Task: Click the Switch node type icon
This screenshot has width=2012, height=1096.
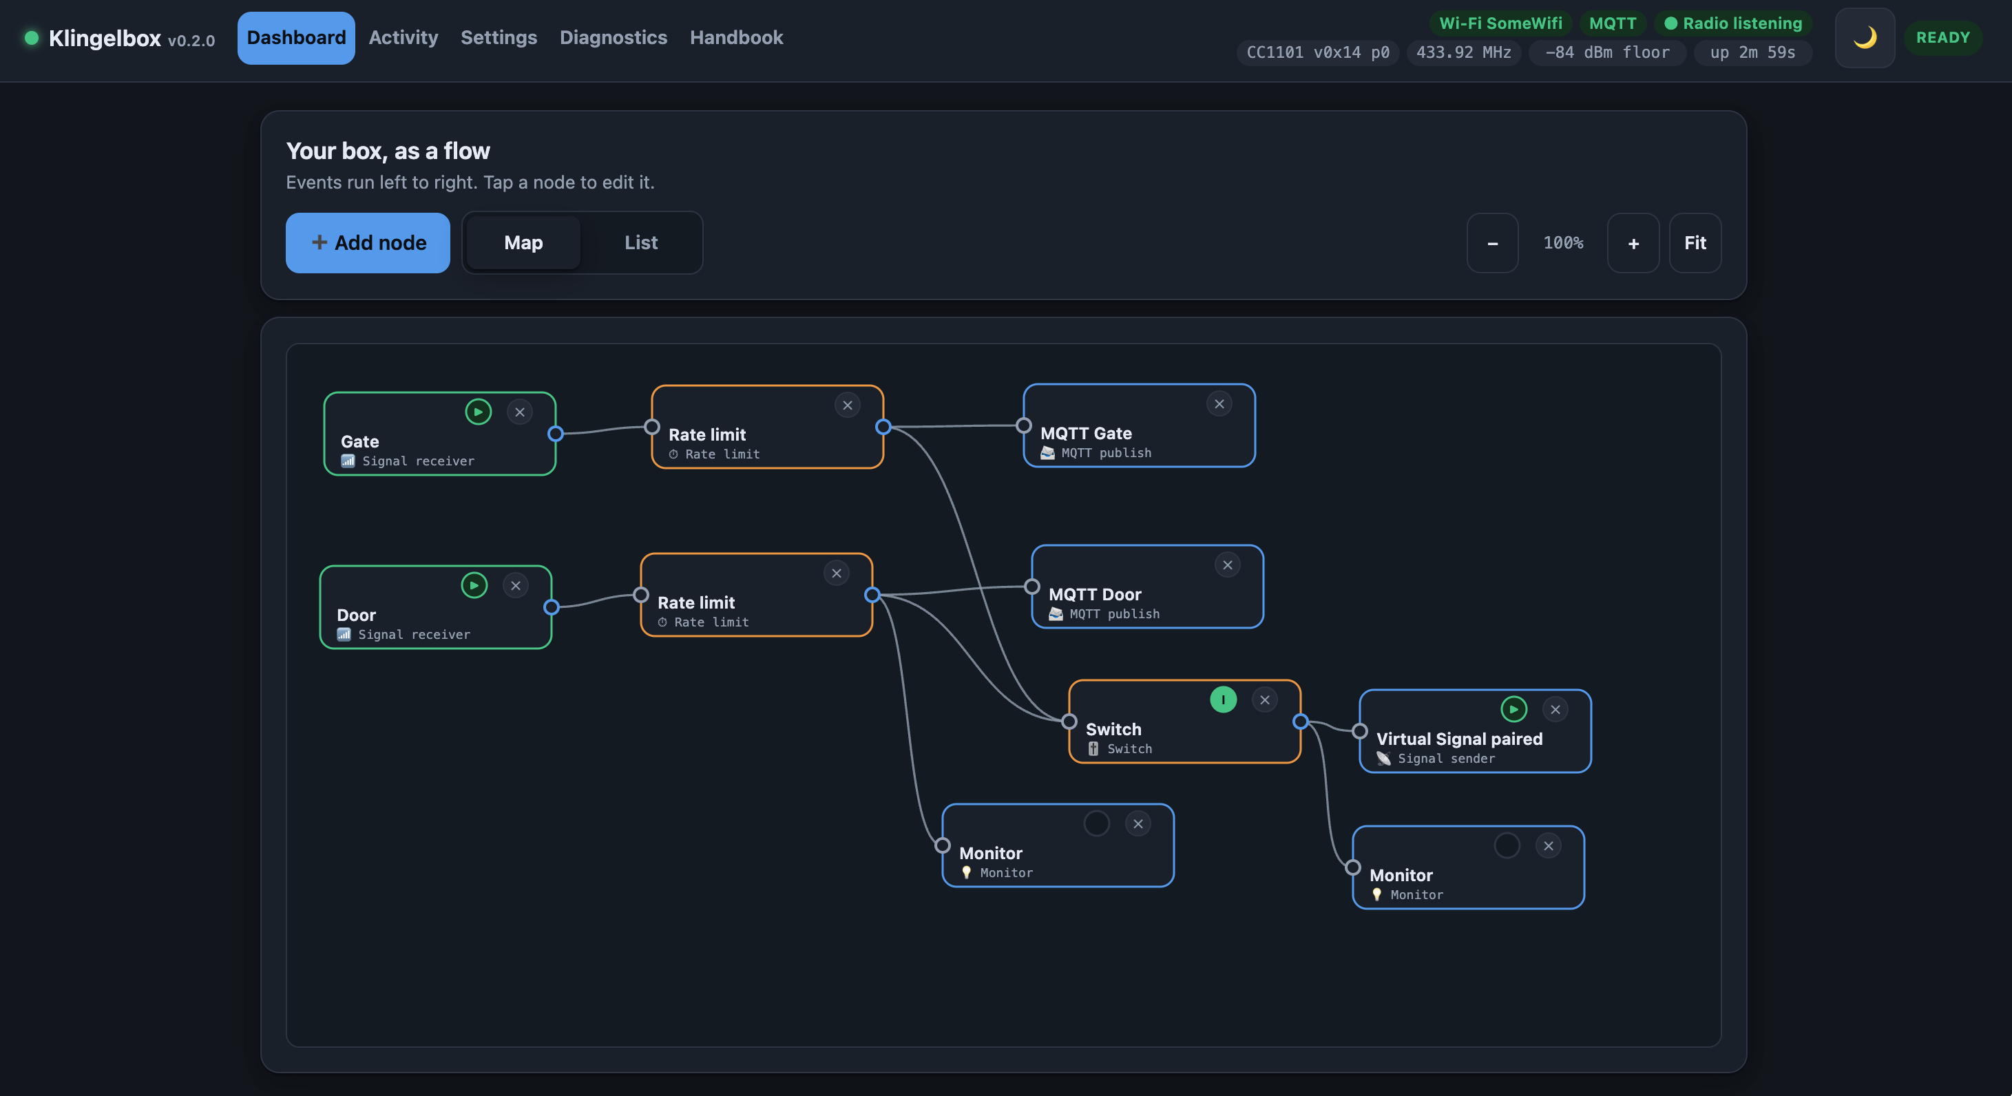Action: 1093,748
